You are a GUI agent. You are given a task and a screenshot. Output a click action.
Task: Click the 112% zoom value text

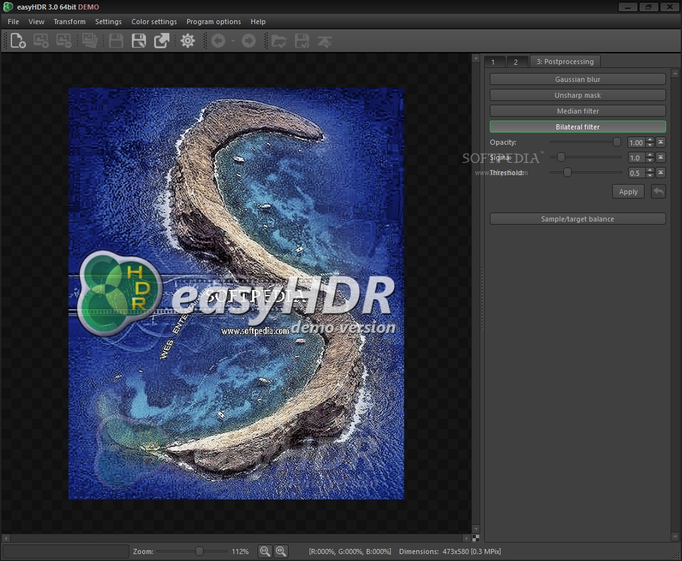(x=240, y=551)
